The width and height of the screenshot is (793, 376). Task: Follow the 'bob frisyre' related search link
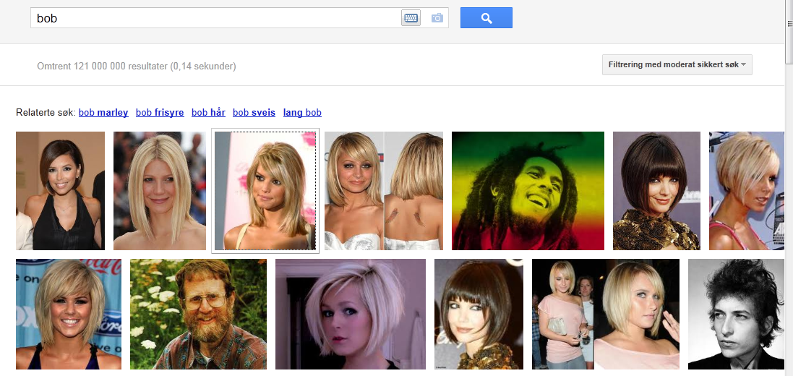160,112
